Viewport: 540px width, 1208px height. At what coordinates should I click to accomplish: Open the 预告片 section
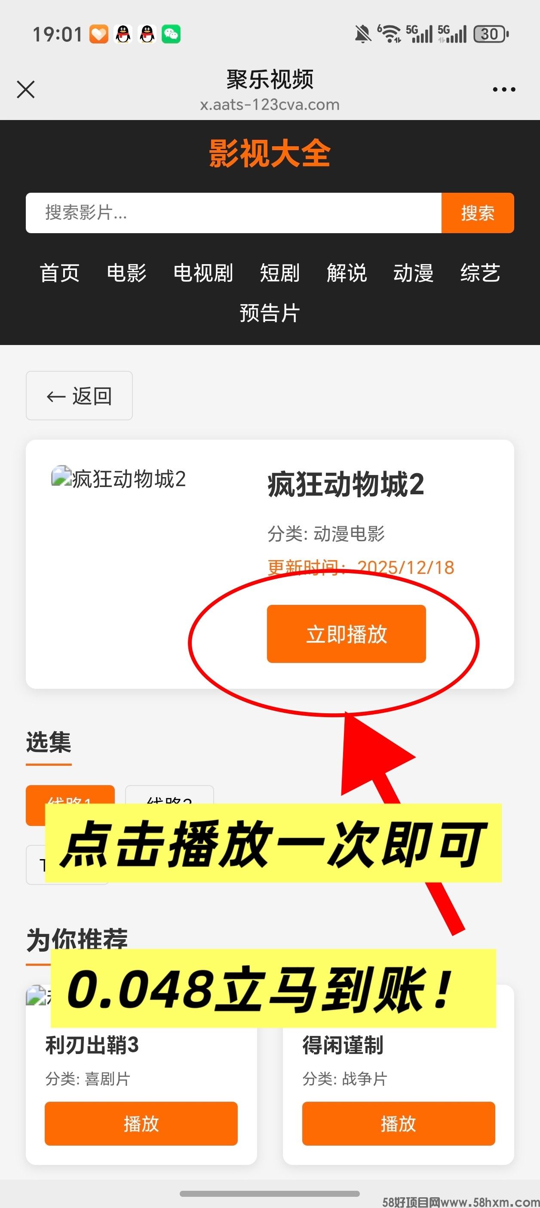[x=270, y=313]
